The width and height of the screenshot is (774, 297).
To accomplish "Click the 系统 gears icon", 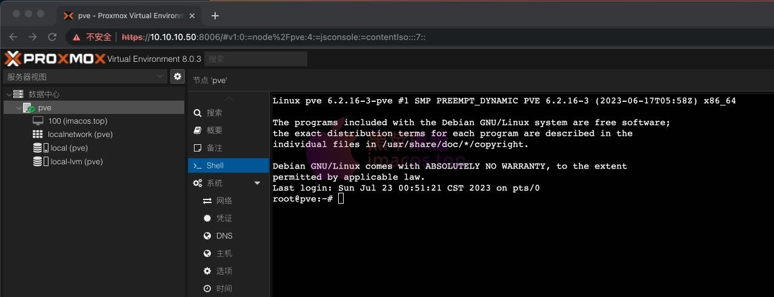I will click(x=197, y=183).
